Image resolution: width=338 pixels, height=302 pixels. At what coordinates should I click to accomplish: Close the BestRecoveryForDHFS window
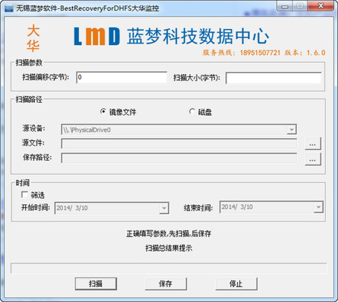click(320, 6)
